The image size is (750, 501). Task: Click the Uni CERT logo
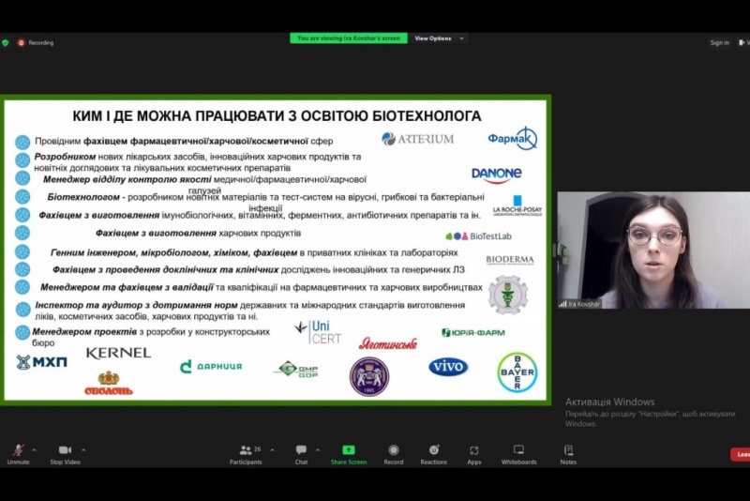coord(318,332)
